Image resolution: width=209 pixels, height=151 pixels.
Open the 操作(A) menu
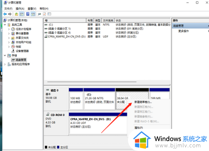click(x=20, y=9)
